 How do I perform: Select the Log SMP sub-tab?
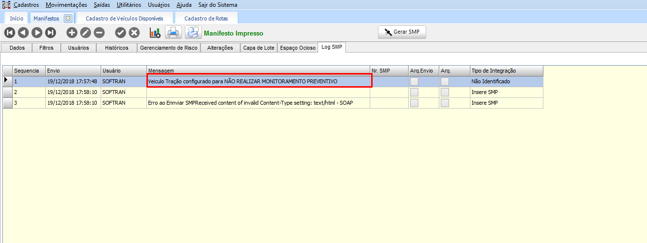[332, 47]
